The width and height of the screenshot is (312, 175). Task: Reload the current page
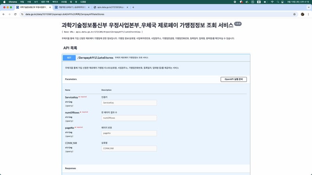point(15,14)
